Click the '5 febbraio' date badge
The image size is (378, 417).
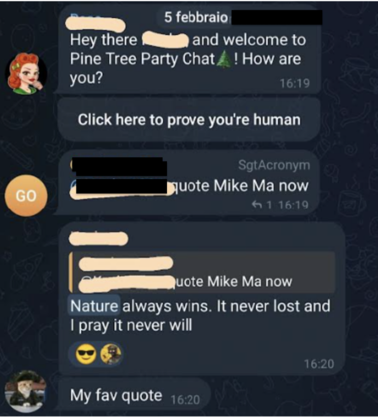tap(196, 17)
